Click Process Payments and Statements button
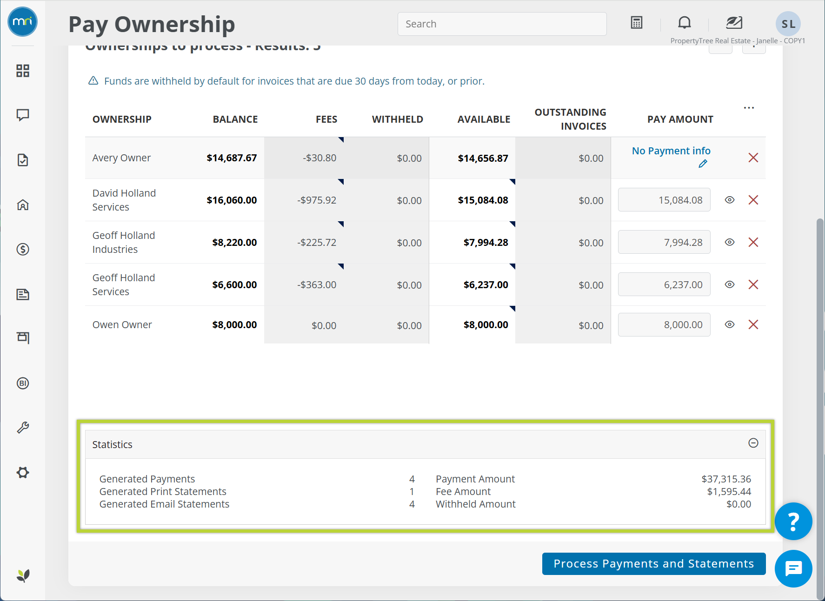 tap(654, 564)
